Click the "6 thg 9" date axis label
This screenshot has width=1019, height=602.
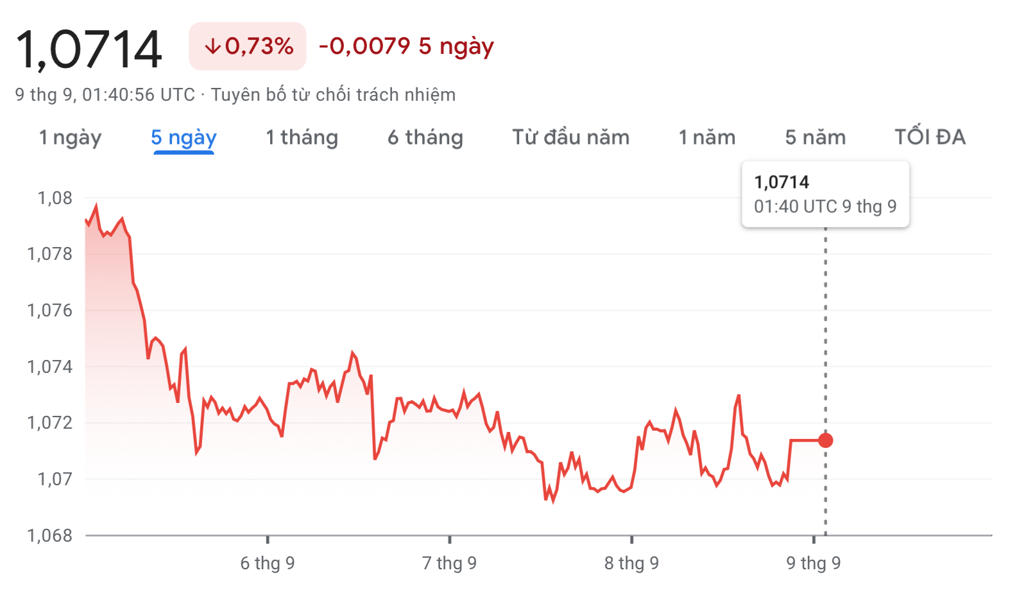tap(268, 563)
